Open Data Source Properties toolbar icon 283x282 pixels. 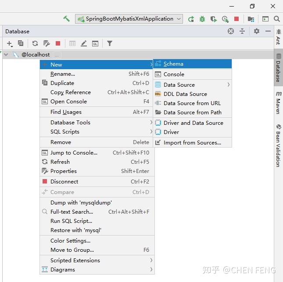click(x=47, y=43)
